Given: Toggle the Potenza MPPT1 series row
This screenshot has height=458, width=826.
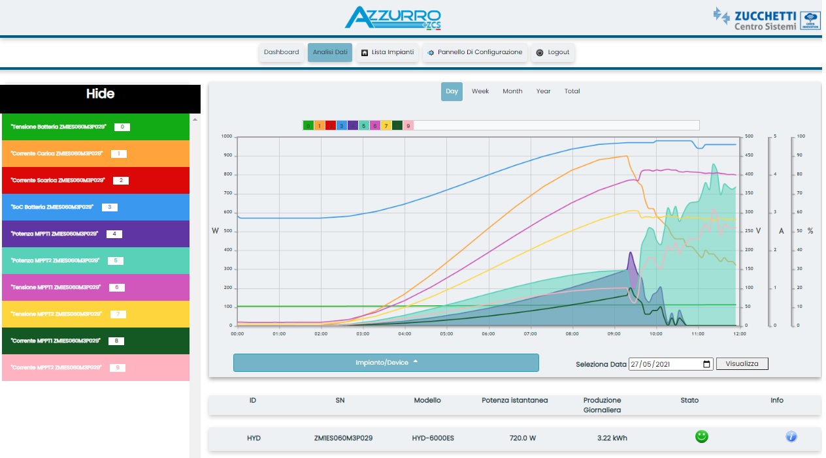Looking at the screenshot, I should coord(95,234).
